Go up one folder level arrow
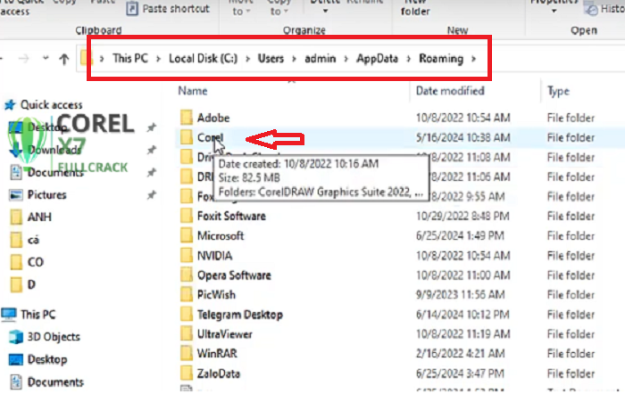 click(x=63, y=59)
